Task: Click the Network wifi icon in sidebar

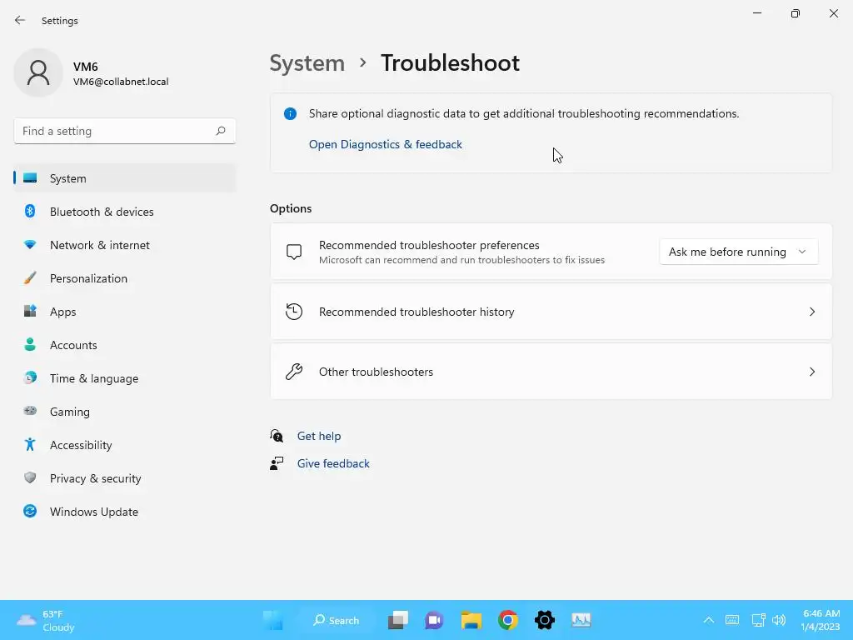Action: (x=30, y=245)
